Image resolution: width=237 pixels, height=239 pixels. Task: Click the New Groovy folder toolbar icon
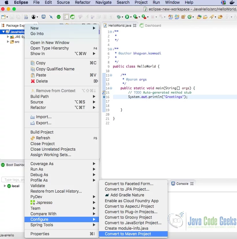pyautogui.click(x=177, y=17)
